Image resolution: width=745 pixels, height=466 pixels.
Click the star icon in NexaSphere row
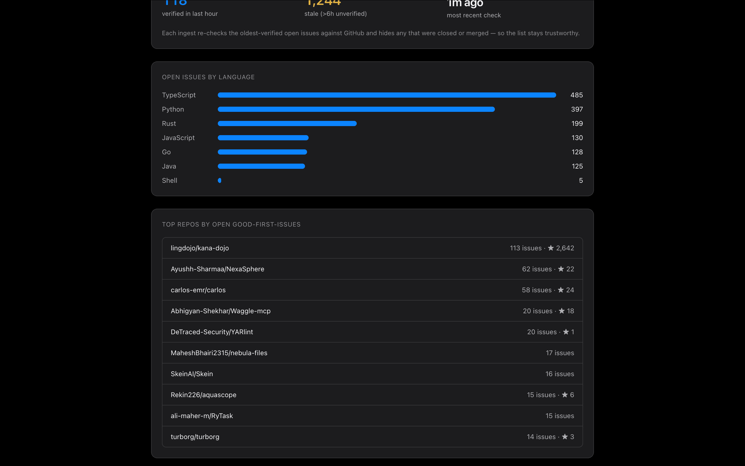point(561,269)
